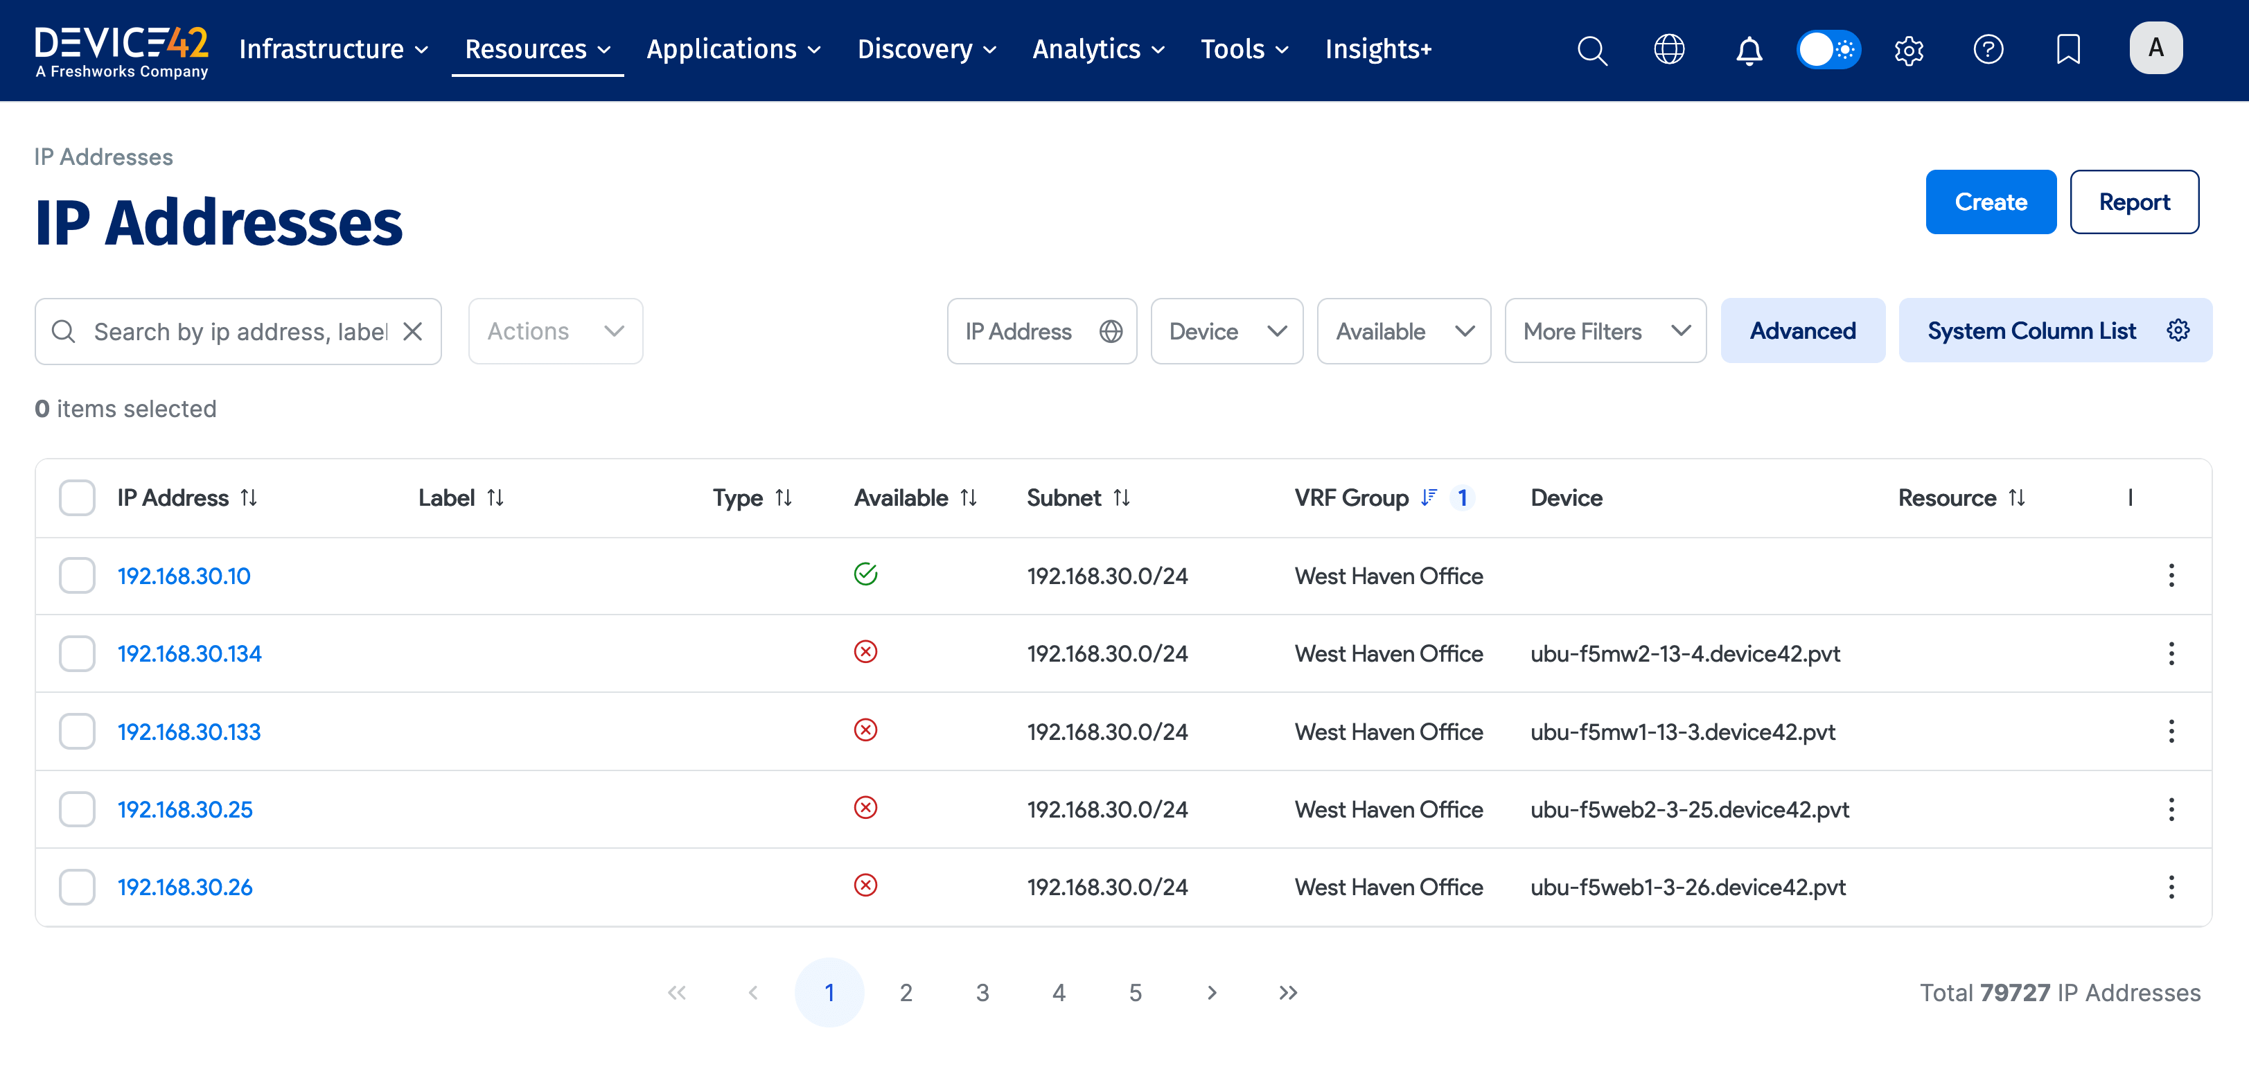Check the select-all header checkbox
2249x1085 pixels.
(77, 497)
